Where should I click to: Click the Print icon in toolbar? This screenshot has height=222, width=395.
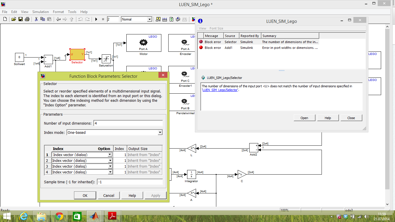click(27, 19)
